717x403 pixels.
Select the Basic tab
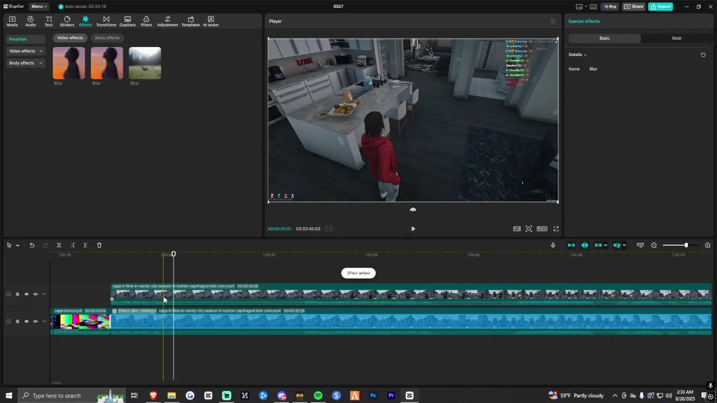(x=604, y=38)
